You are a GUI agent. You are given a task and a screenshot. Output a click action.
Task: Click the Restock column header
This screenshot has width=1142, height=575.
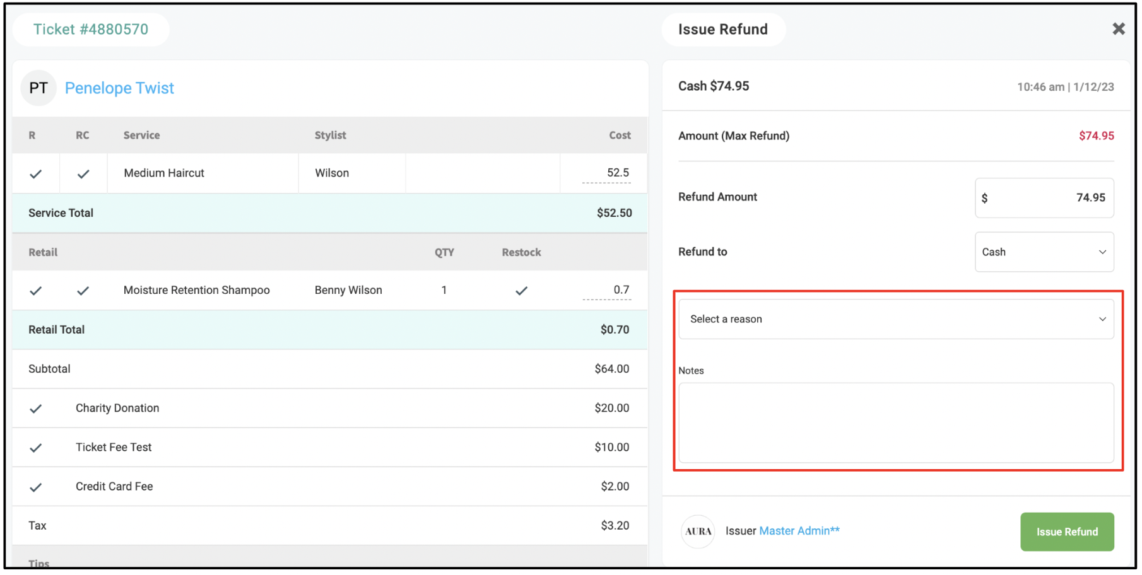pyautogui.click(x=521, y=252)
